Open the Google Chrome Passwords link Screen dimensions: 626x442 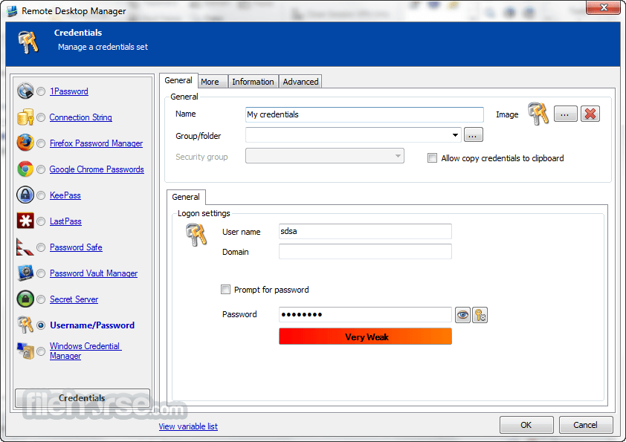(97, 169)
